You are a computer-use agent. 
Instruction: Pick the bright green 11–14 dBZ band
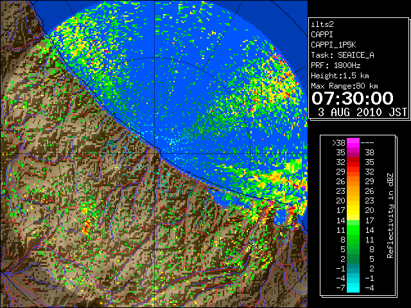[353, 230]
